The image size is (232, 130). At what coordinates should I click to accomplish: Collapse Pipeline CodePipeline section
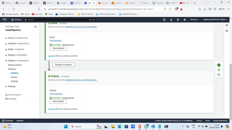tap(6, 61)
